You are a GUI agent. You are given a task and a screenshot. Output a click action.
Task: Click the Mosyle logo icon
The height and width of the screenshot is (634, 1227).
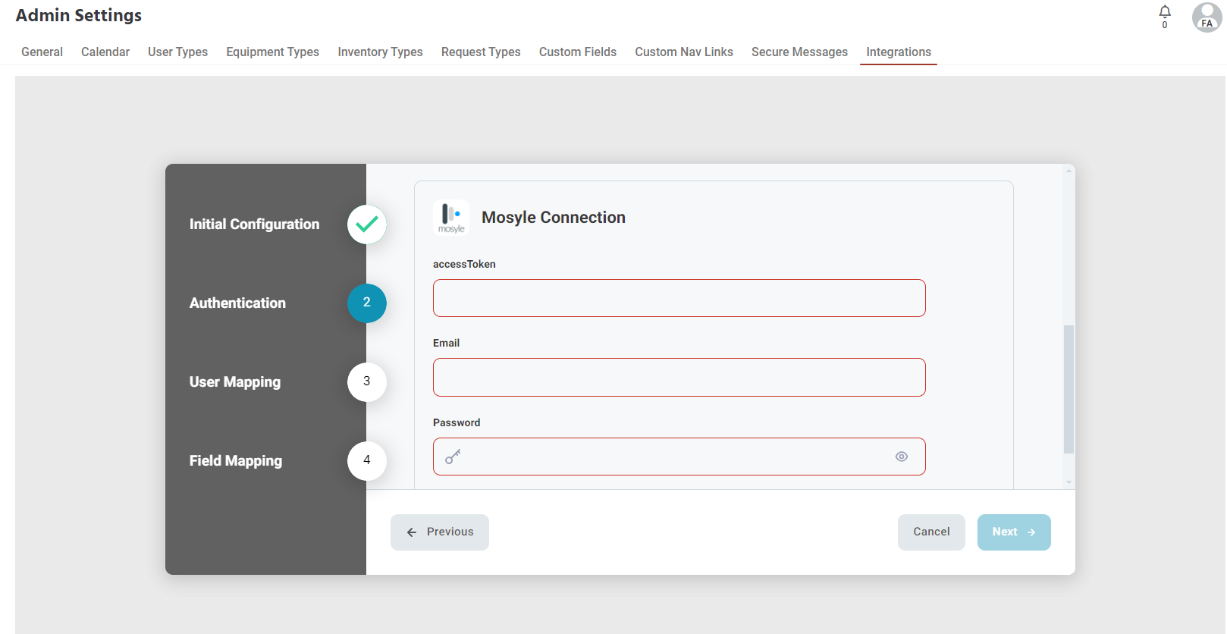[x=451, y=218]
